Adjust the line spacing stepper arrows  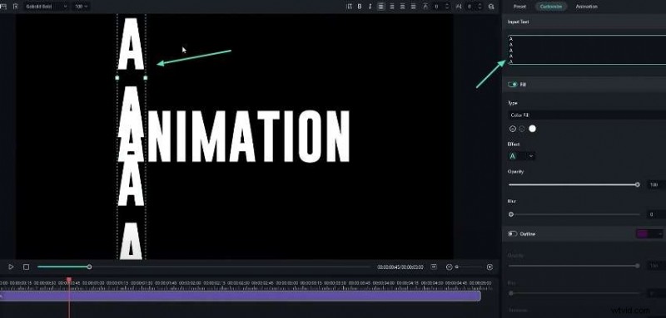pyautogui.click(x=480, y=7)
